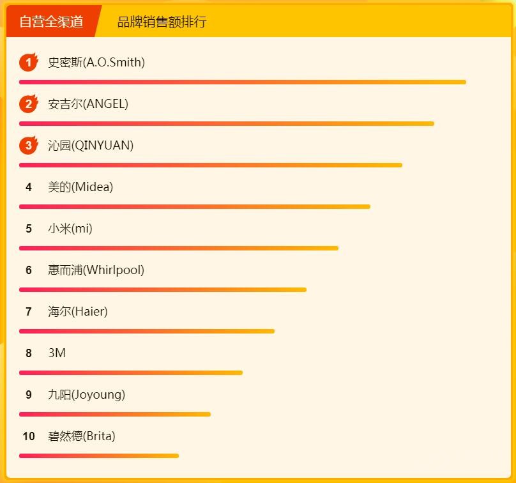Select the 碧然德(Brita) brand entry
Screen dimensions: 516x483
[82, 436]
